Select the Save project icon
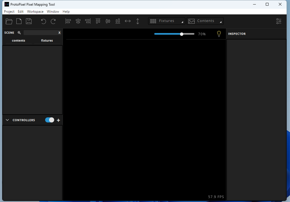The height and width of the screenshot is (202, 290). coord(29,21)
